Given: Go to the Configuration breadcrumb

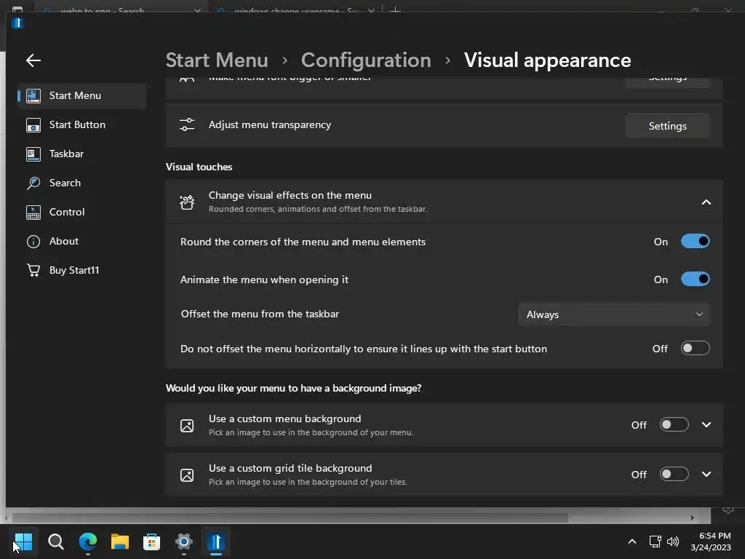Looking at the screenshot, I should (366, 60).
